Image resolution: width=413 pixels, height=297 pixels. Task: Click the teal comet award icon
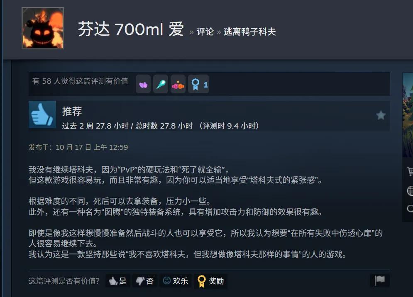click(x=161, y=84)
